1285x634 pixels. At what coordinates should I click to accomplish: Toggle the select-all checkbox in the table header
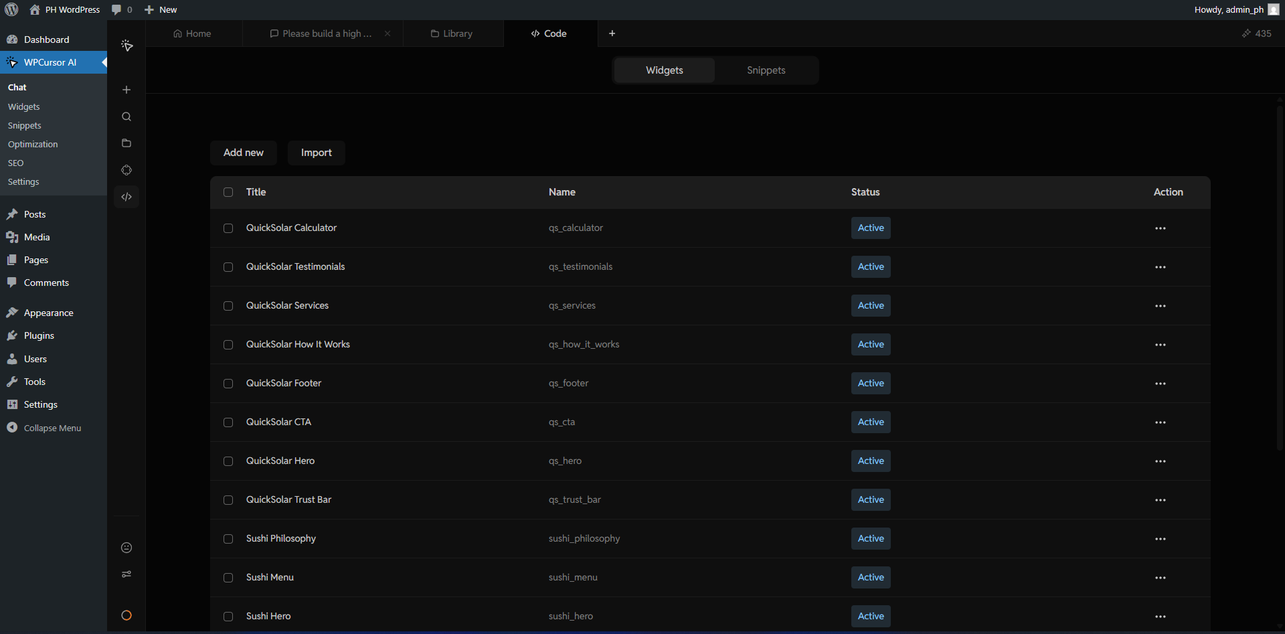click(228, 192)
